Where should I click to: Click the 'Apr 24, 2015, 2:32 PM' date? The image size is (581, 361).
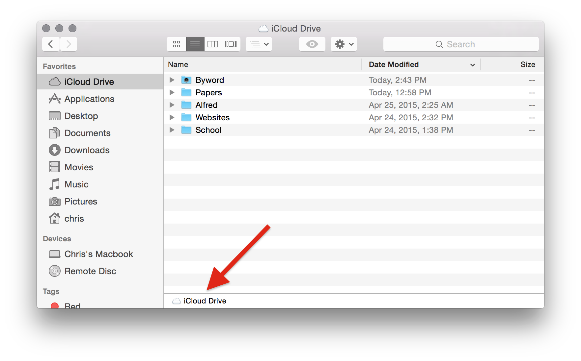[x=411, y=117]
